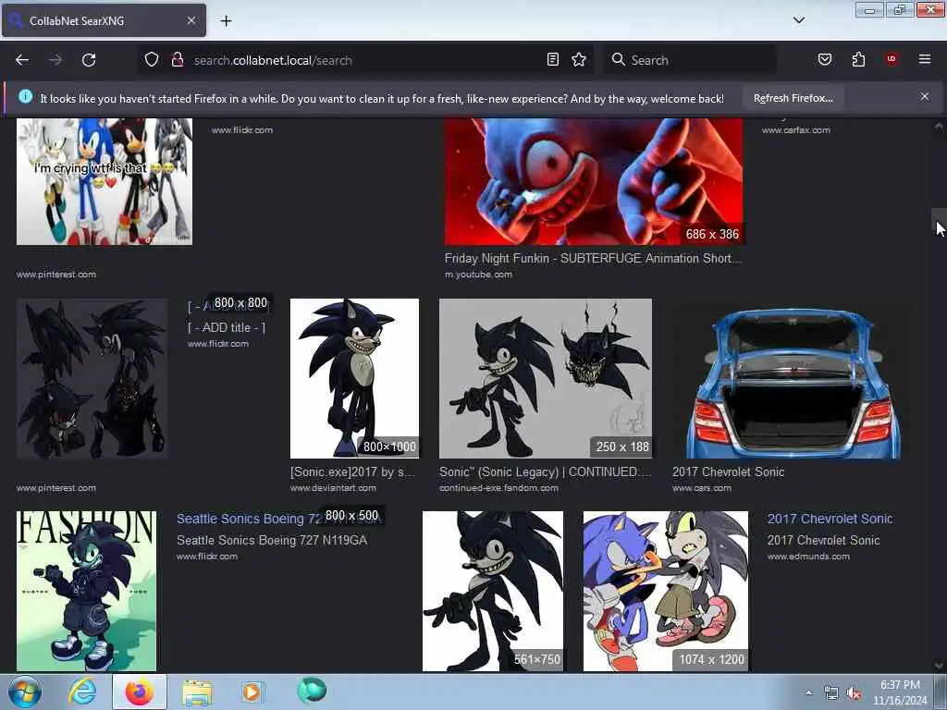Click the page scrollbar up arrow
The height and width of the screenshot is (710, 947).
[x=939, y=126]
